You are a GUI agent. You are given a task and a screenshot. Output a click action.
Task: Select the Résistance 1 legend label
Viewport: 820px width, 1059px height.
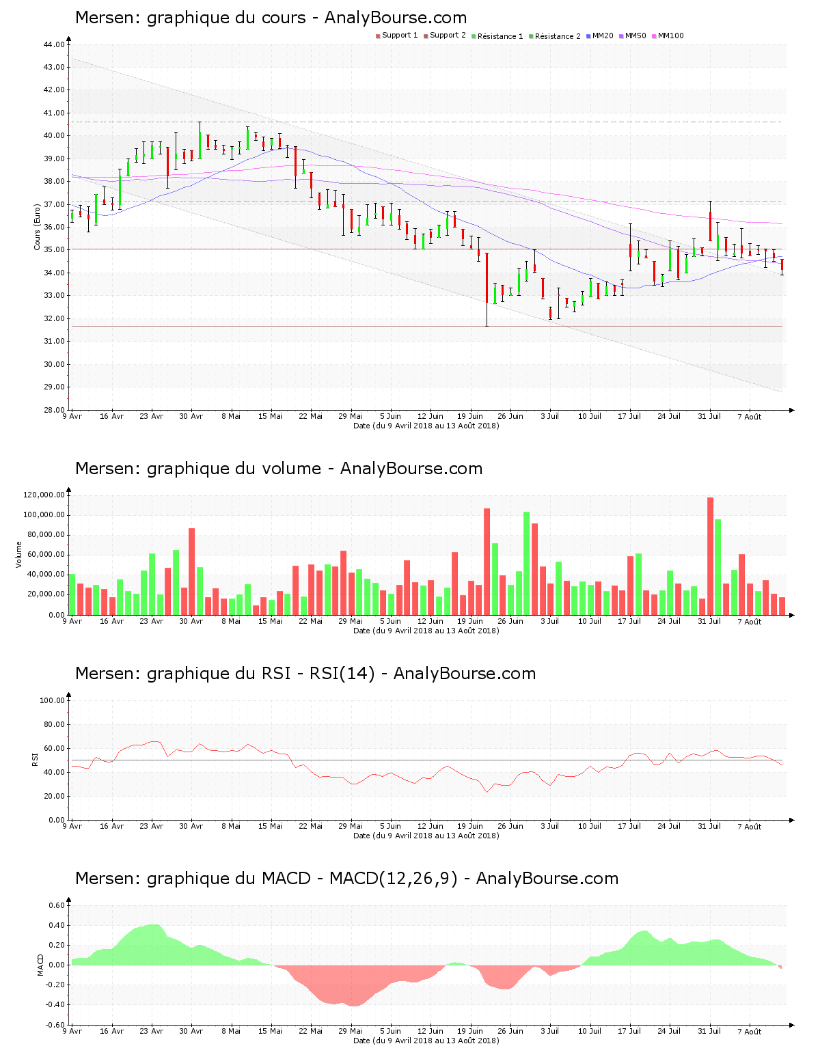[x=500, y=36]
